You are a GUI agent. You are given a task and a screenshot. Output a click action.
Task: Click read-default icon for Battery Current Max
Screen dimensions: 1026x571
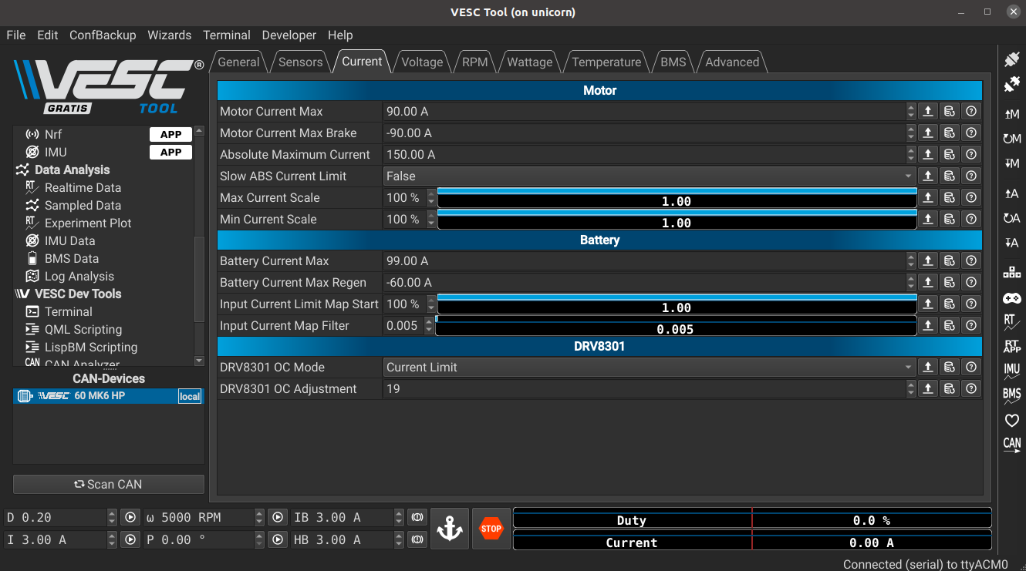[x=950, y=260]
